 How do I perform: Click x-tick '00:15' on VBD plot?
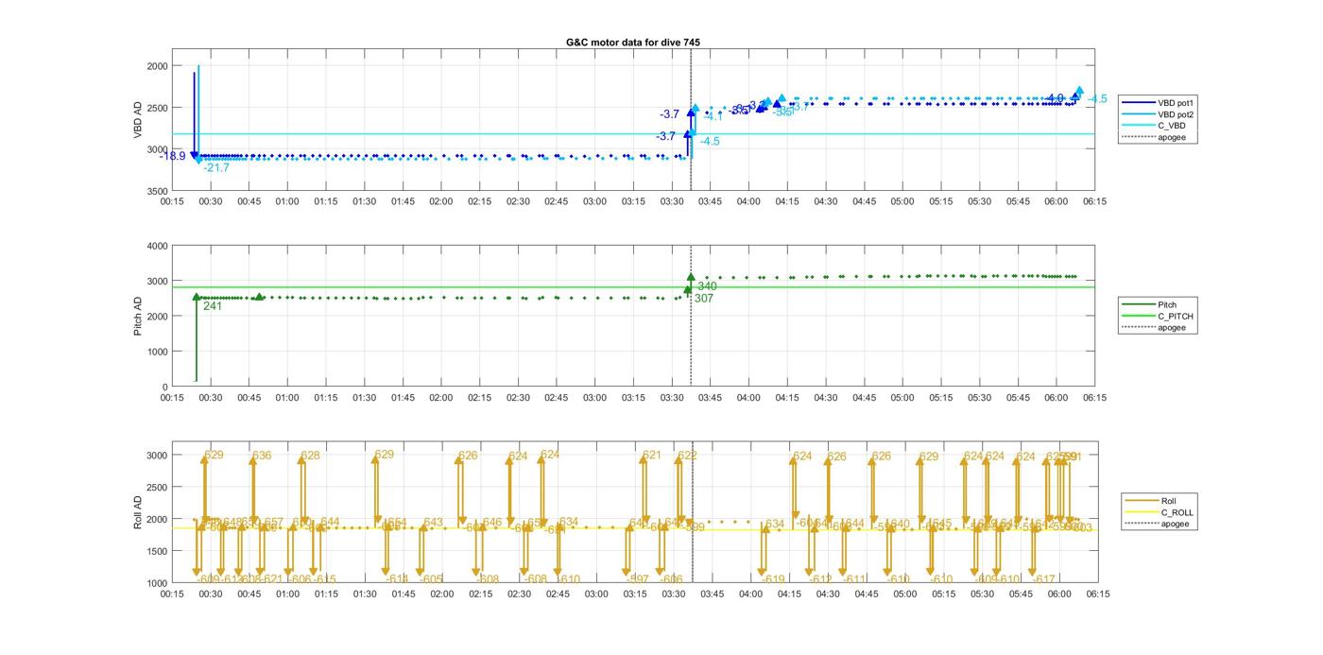coord(172,201)
